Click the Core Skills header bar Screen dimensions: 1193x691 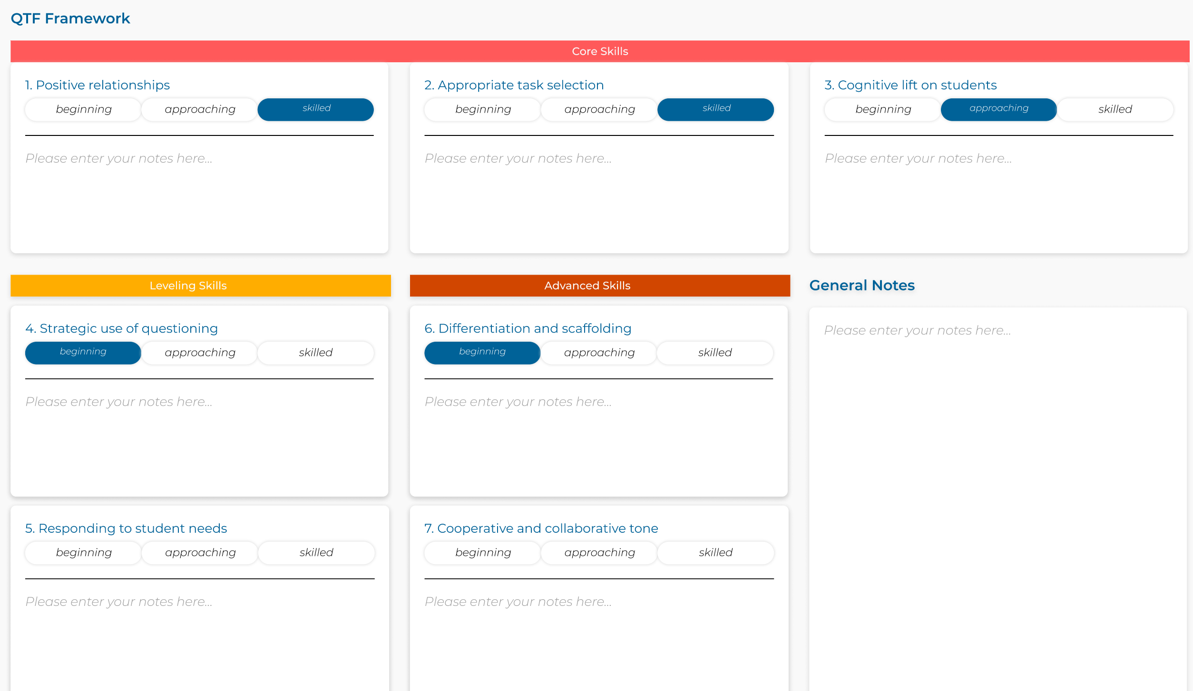click(x=599, y=51)
